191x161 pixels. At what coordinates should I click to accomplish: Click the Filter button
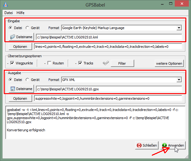pyautogui.click(x=122, y=63)
